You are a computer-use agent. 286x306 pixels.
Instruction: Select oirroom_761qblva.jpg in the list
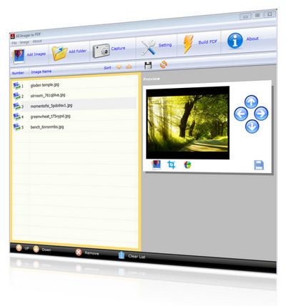(48, 95)
